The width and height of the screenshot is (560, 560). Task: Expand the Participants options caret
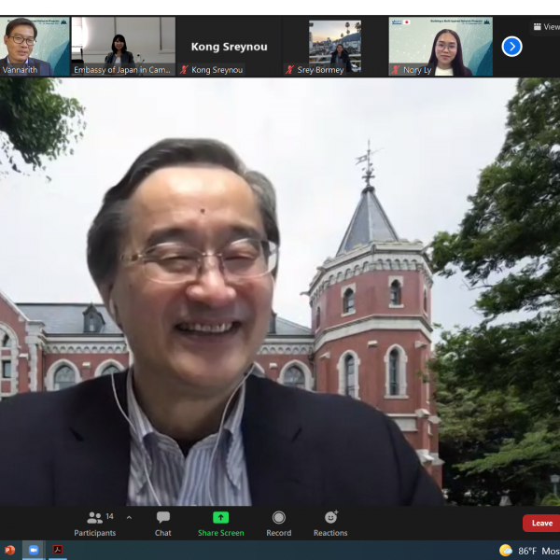pos(129,517)
